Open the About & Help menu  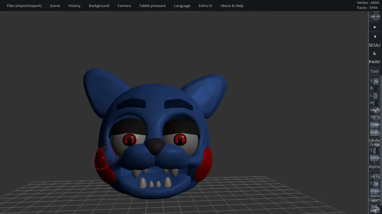232,5
